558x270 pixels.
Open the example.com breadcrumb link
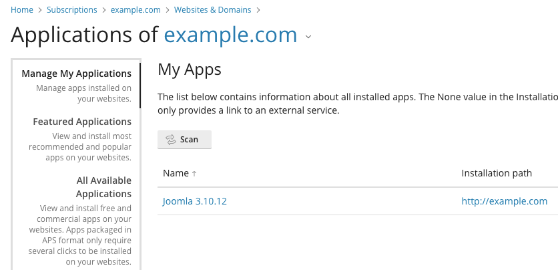(135, 9)
